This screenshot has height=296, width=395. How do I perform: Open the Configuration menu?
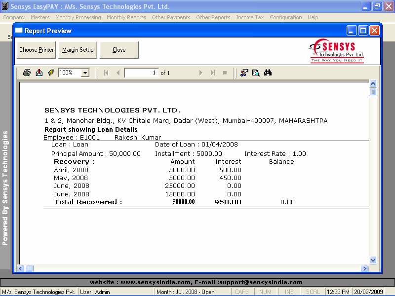click(x=286, y=17)
